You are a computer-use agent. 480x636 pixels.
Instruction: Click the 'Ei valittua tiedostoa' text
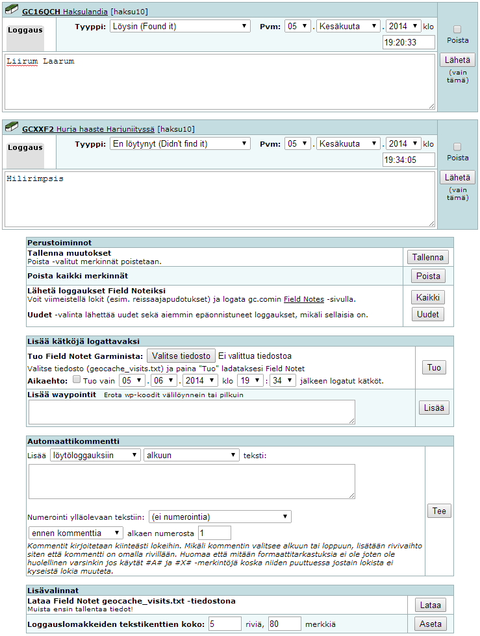255,356
